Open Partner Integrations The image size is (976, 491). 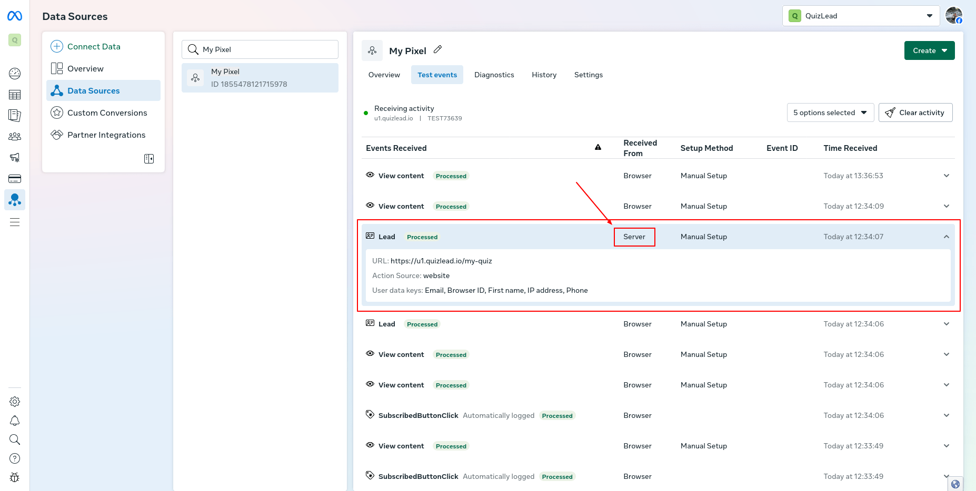pyautogui.click(x=103, y=135)
